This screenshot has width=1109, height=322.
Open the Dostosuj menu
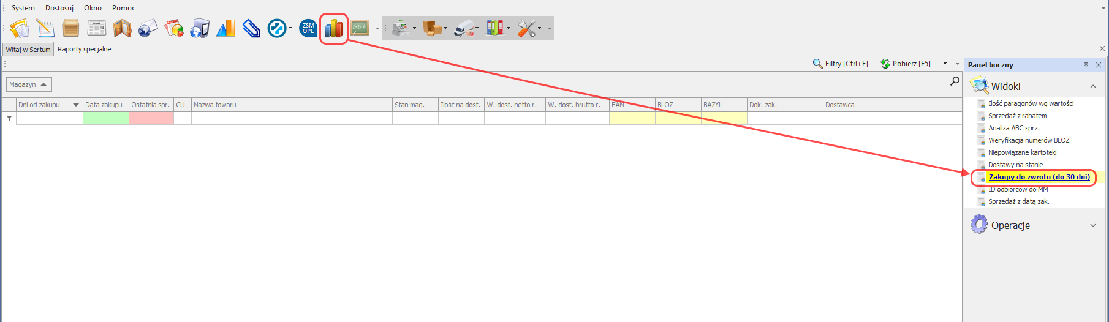59,8
